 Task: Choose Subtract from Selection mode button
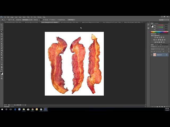[x=11, y=20]
